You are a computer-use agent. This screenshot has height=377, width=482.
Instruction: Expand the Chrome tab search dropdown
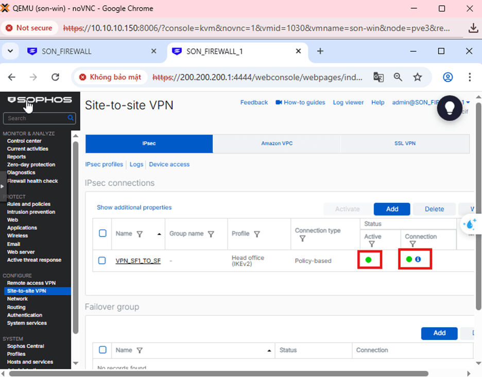coord(10,51)
